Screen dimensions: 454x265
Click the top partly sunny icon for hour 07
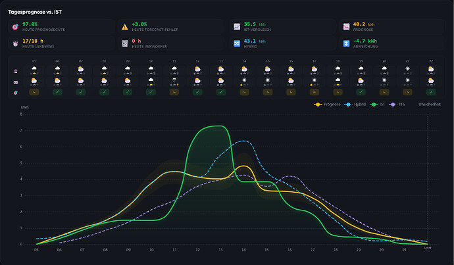coord(81,69)
